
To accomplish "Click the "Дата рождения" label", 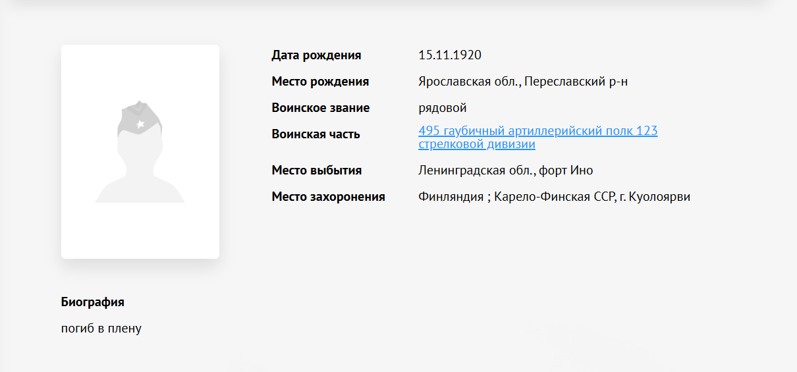I will [316, 55].
